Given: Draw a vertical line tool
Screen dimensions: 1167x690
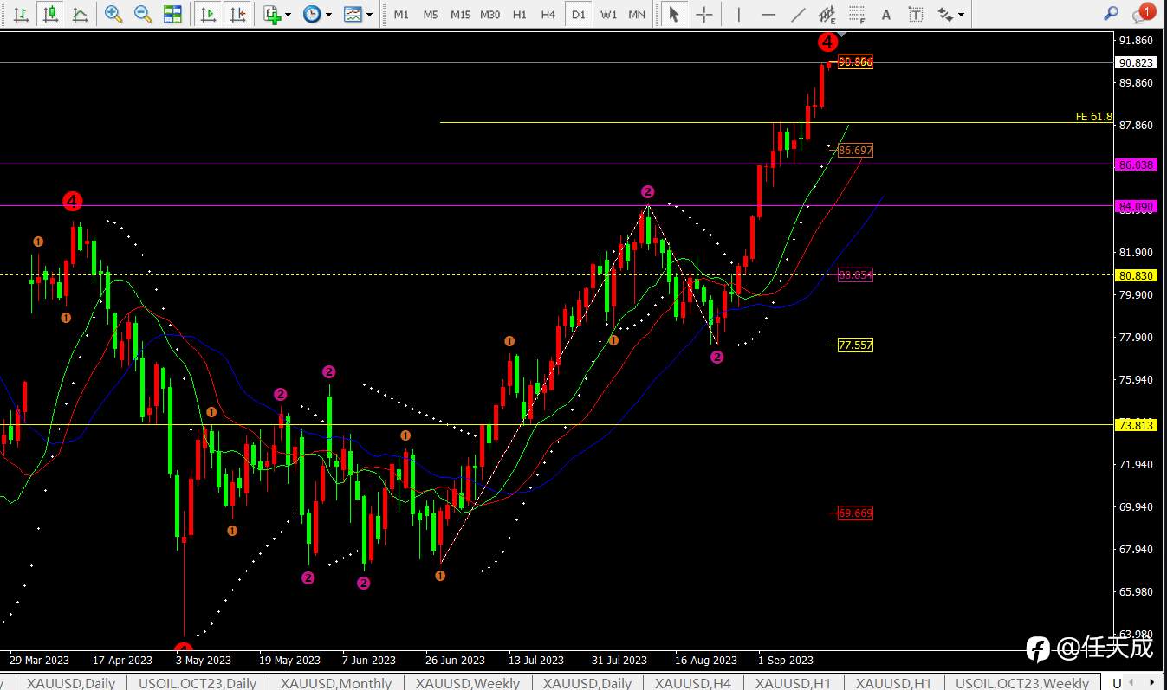Looking at the screenshot, I should [x=738, y=14].
